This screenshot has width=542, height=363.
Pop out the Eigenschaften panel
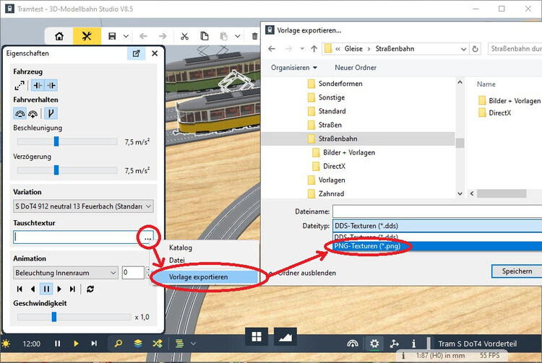click(135, 53)
